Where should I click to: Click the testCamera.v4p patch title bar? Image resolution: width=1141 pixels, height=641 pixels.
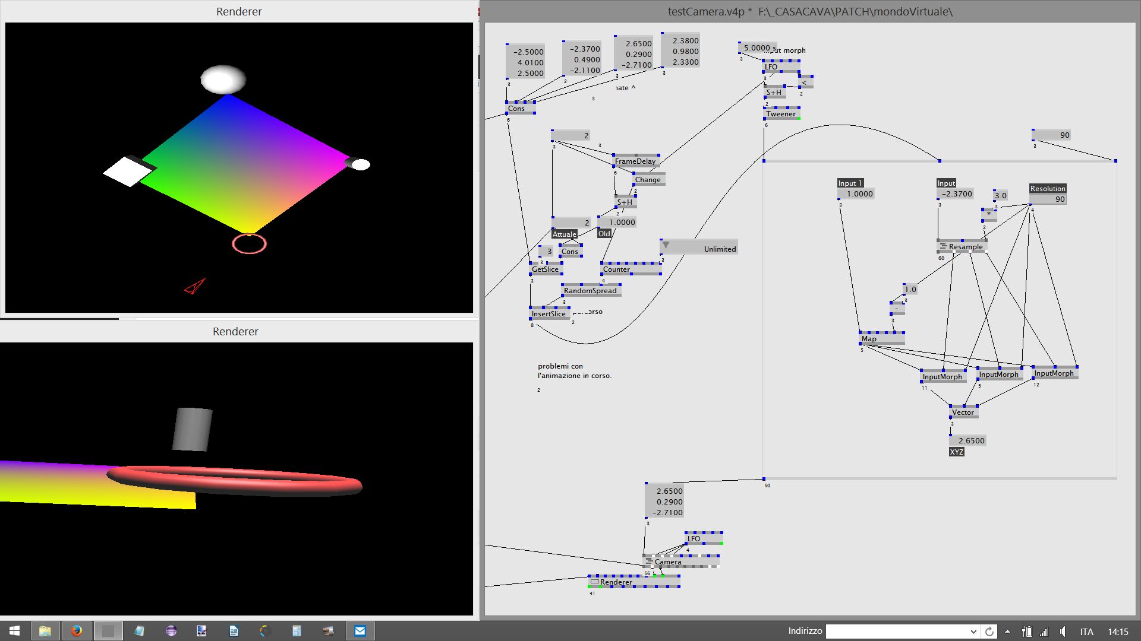[809, 11]
